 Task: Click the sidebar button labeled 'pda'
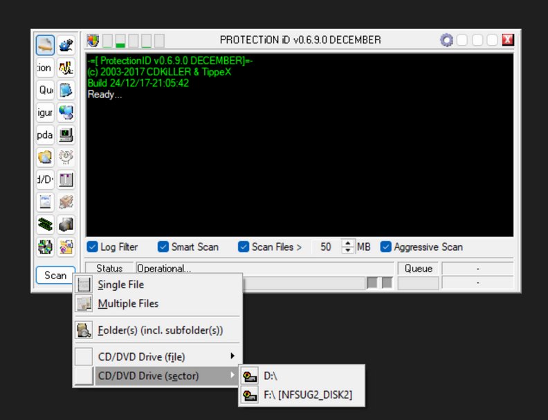coord(45,135)
